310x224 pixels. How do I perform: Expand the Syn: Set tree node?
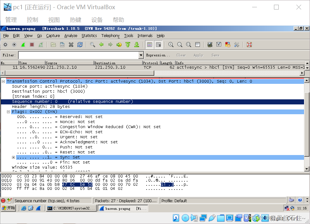pos(13,157)
